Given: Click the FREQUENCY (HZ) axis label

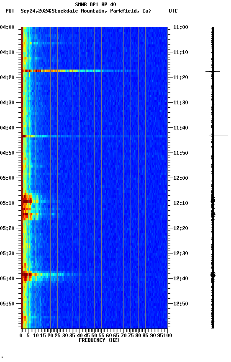Looking at the screenshot, I should 99,340.
